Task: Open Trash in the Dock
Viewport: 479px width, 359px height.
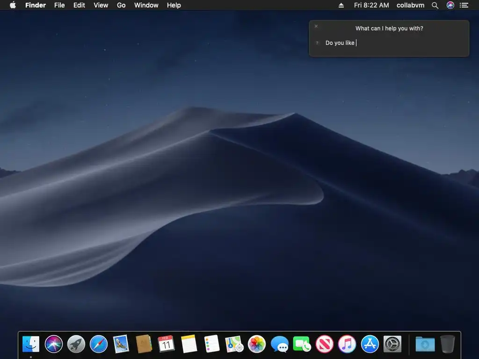Action: (448, 344)
